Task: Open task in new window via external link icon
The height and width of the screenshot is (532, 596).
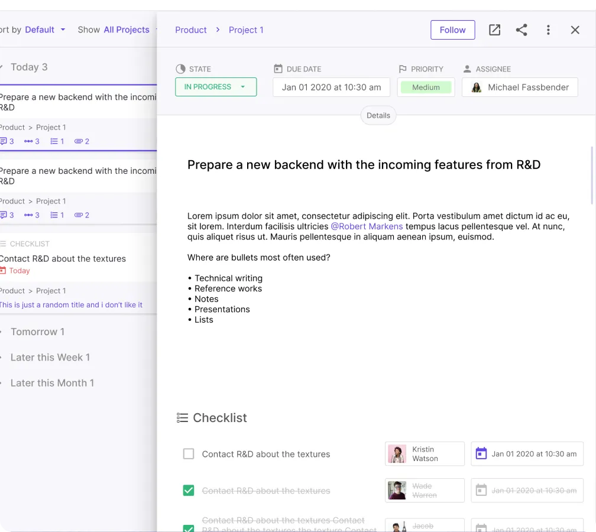Action: click(494, 30)
